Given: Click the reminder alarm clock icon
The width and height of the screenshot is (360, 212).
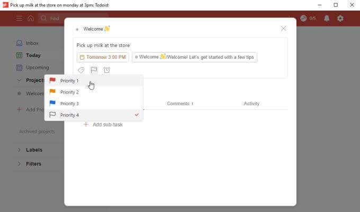Looking at the screenshot, I should (x=107, y=70).
